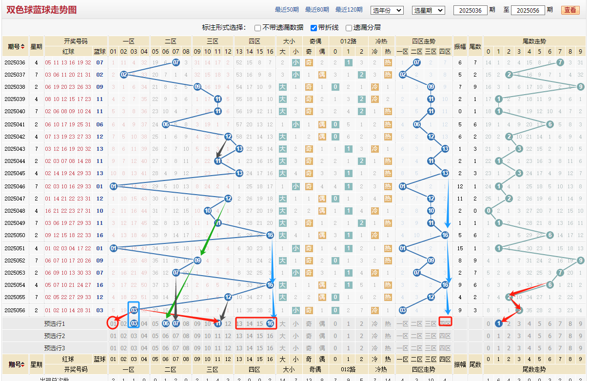Focus the end period field 2025056
The image size is (589, 381).
click(x=528, y=10)
